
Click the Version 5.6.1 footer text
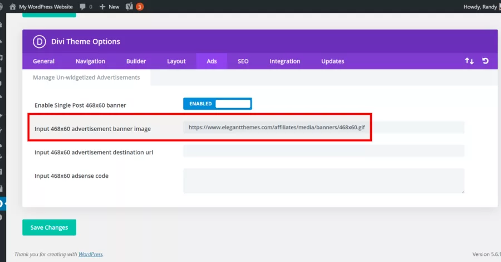487,254
